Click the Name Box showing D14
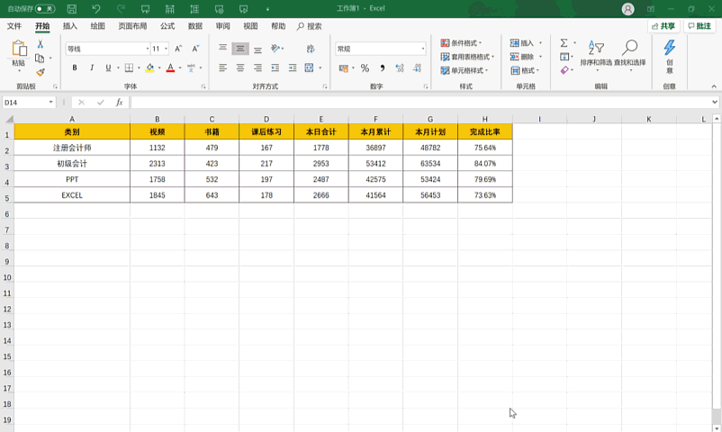Viewport: 722px width, 432px height. point(29,103)
